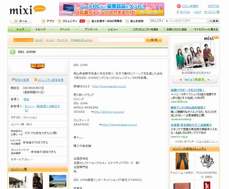Click the top-right 検索 button with magnifier

[x=214, y=21]
